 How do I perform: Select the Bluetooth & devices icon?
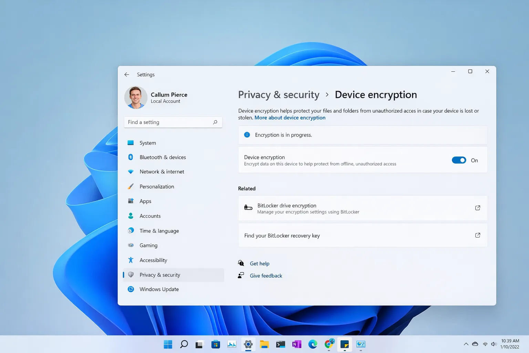131,157
